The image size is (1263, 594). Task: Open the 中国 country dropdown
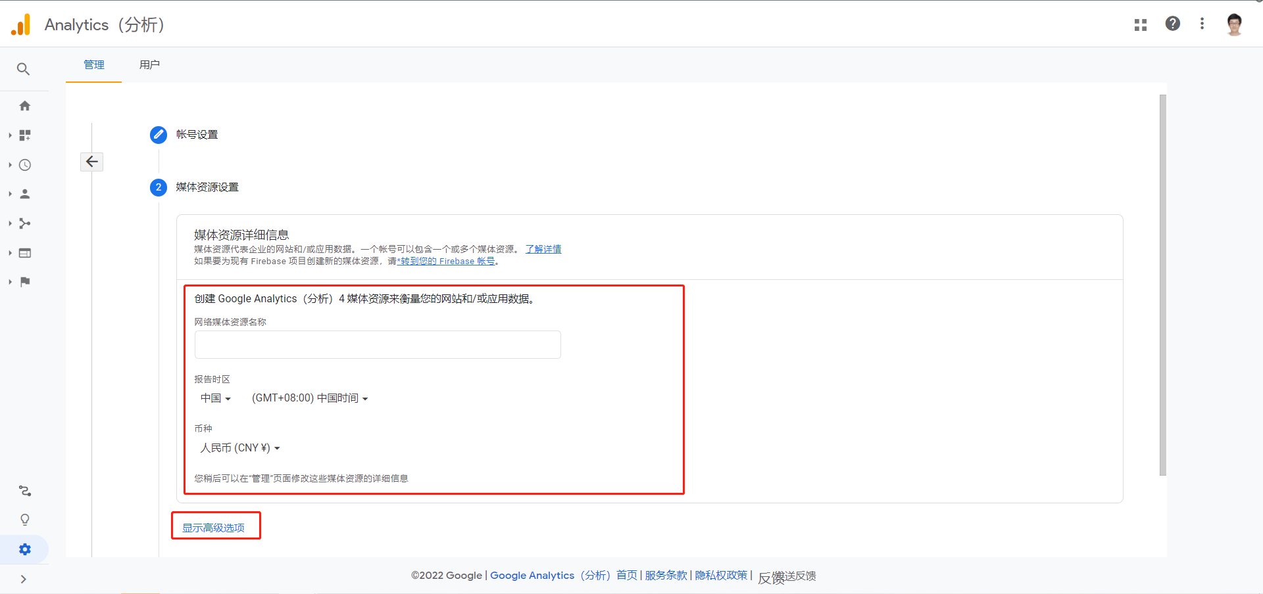pyautogui.click(x=216, y=398)
